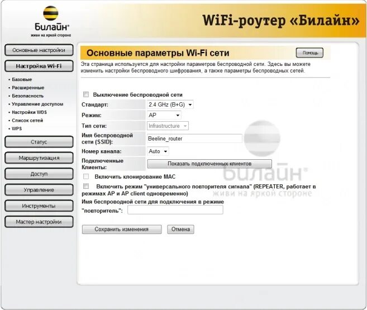Image resolution: width=367 pixels, height=310 pixels.
Task: Click the Подключенные Клиенты label
Action: [x=103, y=164]
